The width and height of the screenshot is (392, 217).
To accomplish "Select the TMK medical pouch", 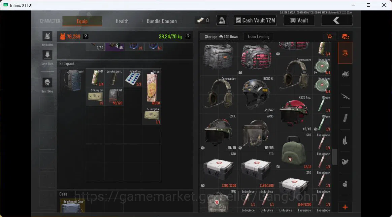I will point(218,201).
